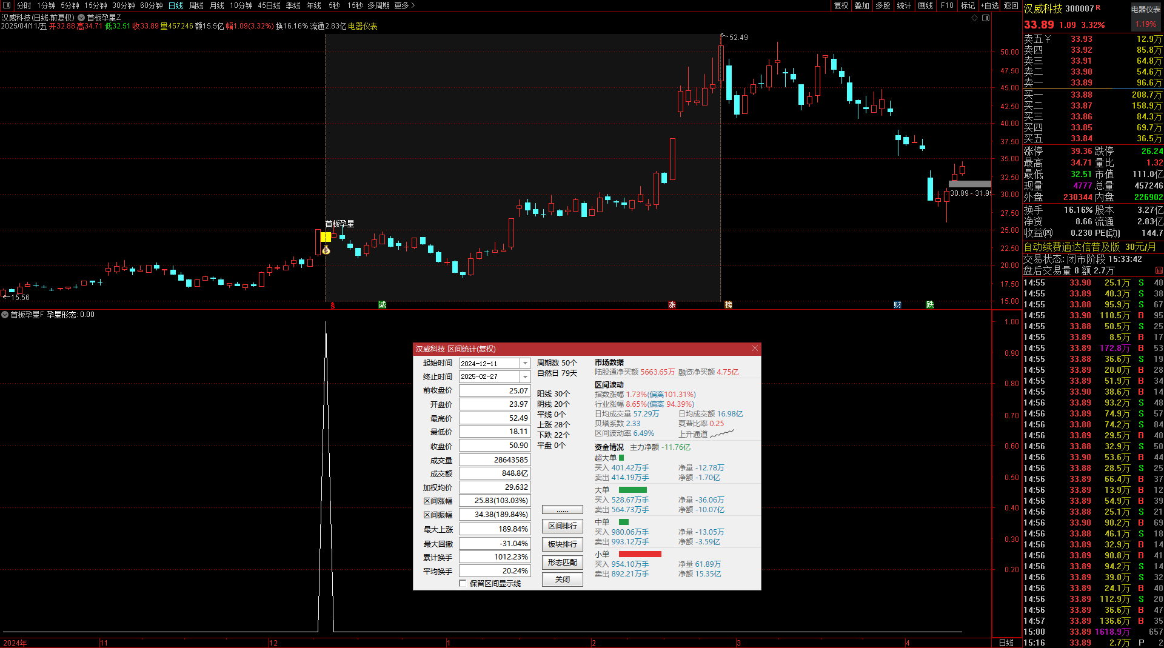
Task: Toggle the panel layout icon at top-left
Action: pos(7,5)
